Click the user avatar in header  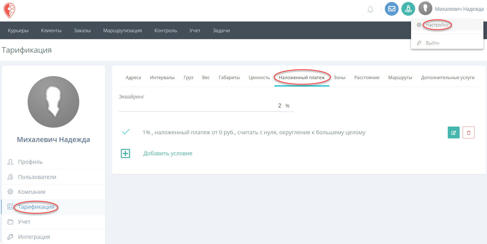coord(425,9)
